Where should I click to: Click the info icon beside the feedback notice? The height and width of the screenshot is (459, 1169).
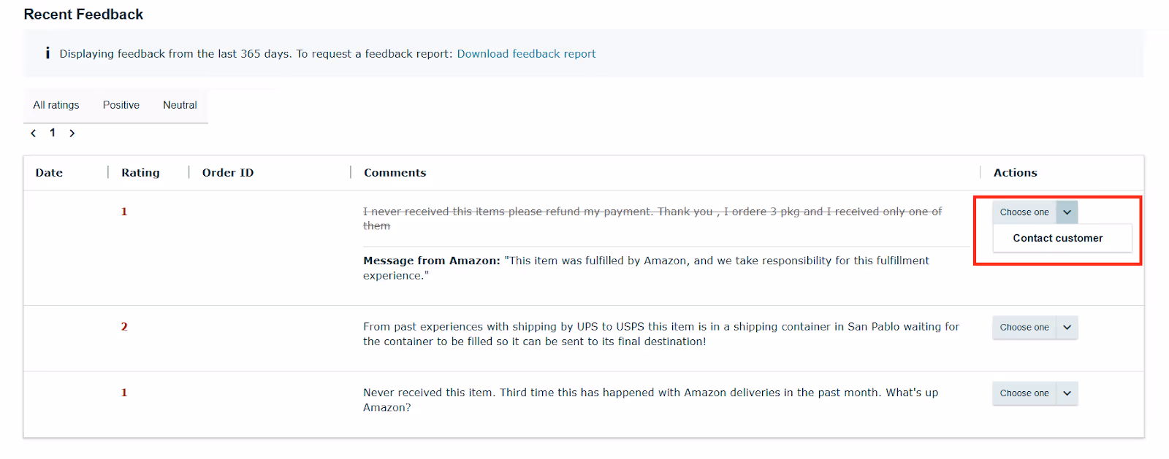[x=47, y=53]
